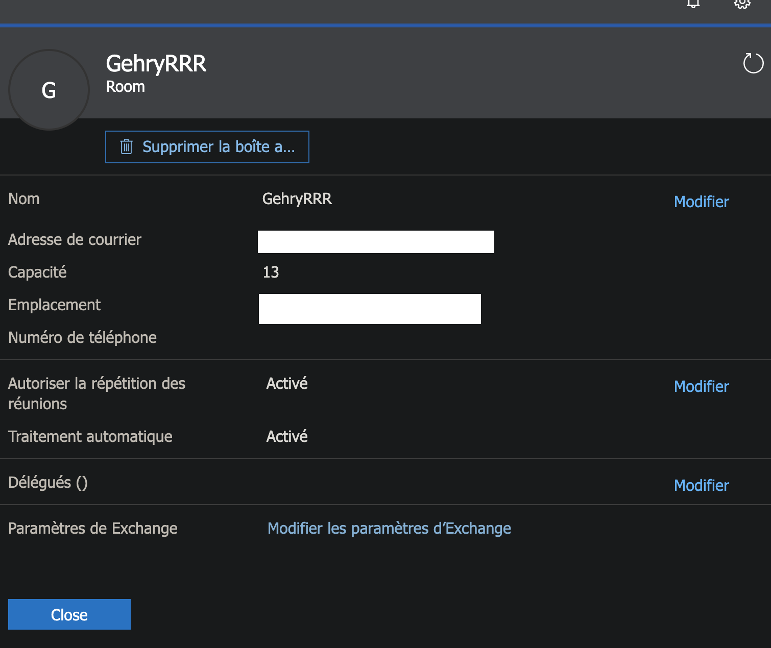Open the notifications bell icon
Viewport: 771px width, 648px height.
click(693, 4)
